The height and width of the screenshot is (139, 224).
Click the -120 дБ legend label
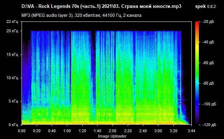click(209, 125)
